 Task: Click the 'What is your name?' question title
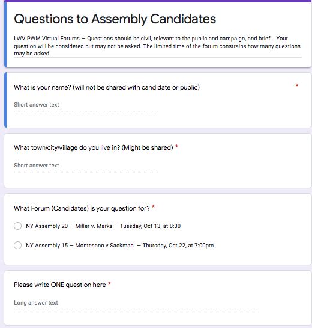pos(107,87)
